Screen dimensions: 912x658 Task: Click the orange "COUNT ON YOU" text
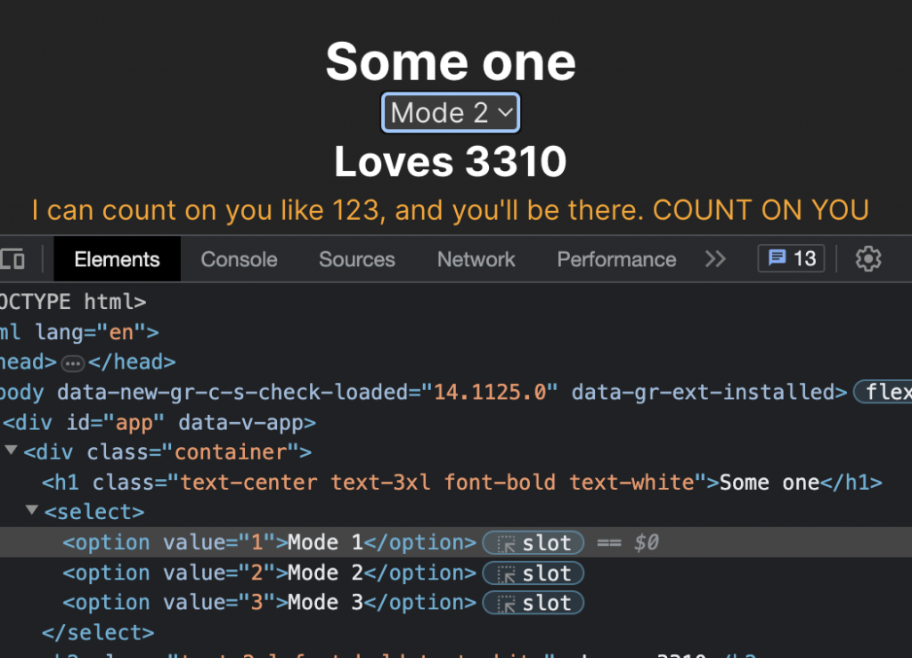[761, 210]
